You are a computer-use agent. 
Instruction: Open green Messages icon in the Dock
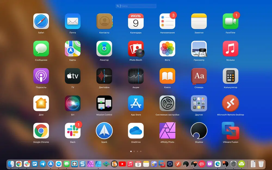tap(67, 164)
